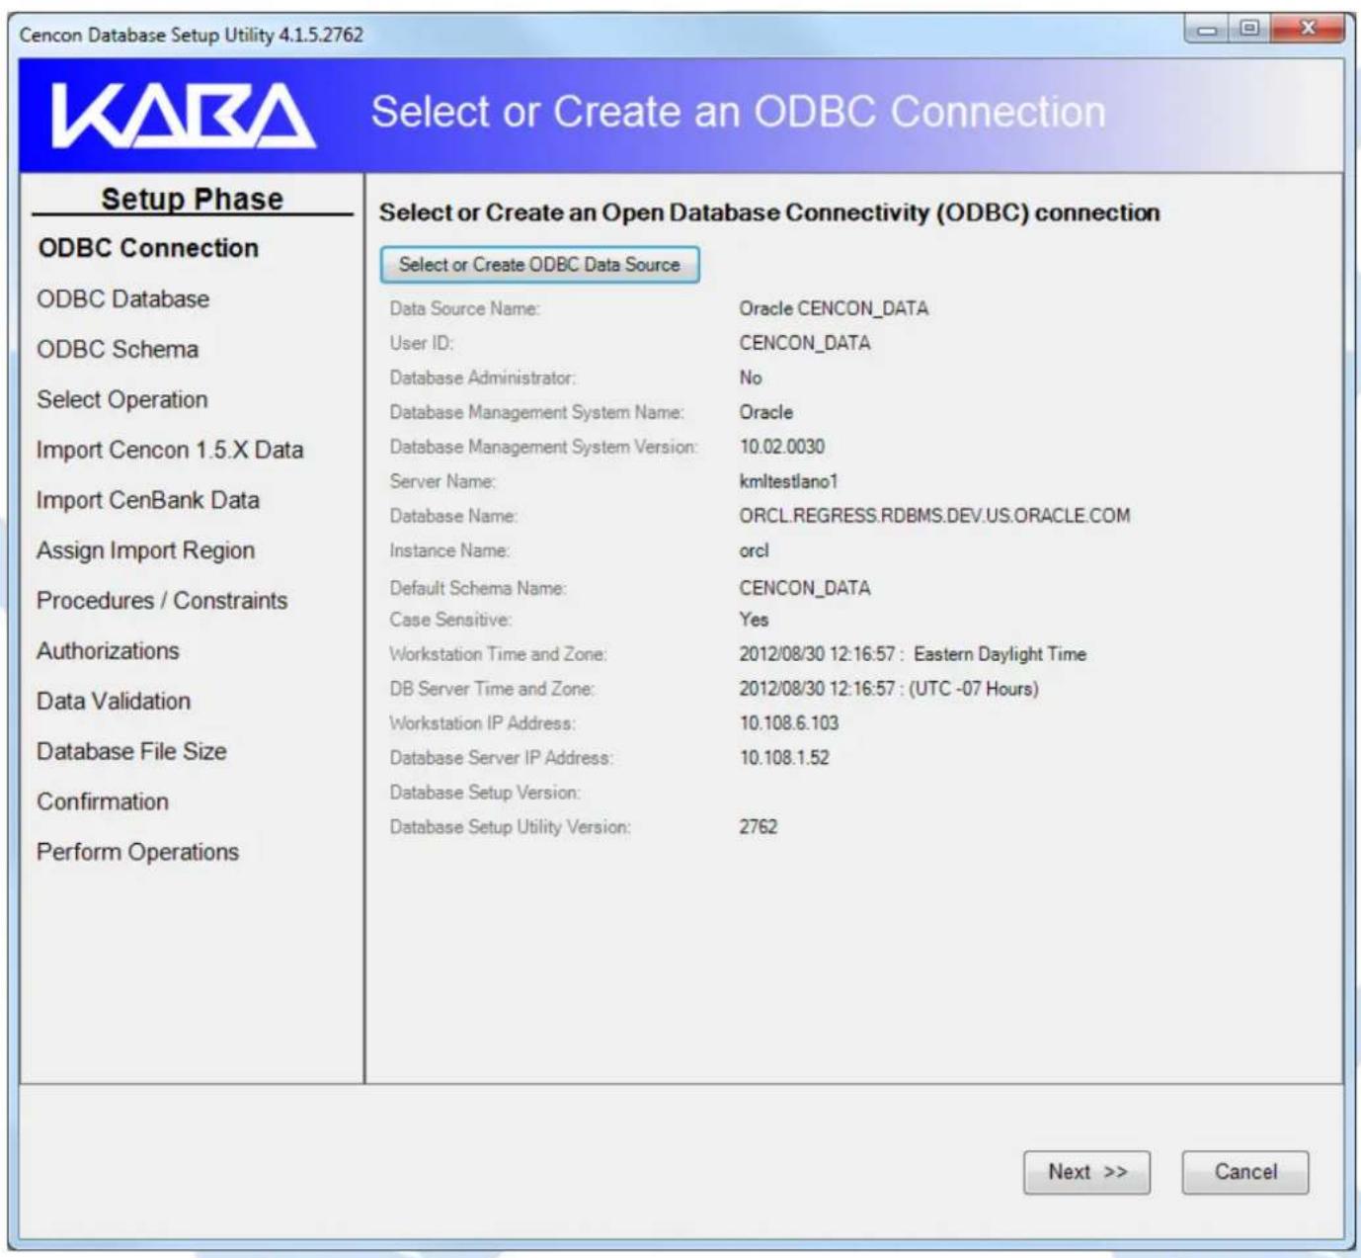The image size is (1361, 1258).
Task: Select Authorizations phase
Action: (109, 651)
